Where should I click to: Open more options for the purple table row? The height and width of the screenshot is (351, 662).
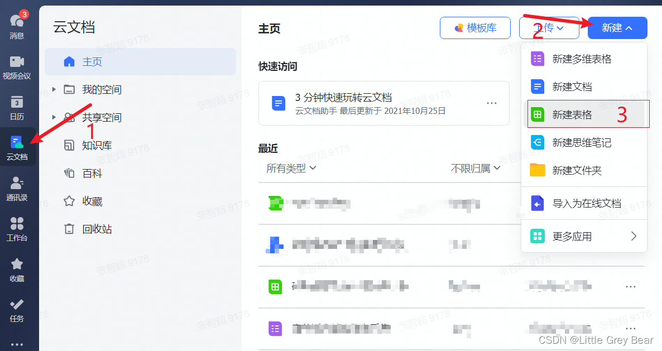click(630, 328)
